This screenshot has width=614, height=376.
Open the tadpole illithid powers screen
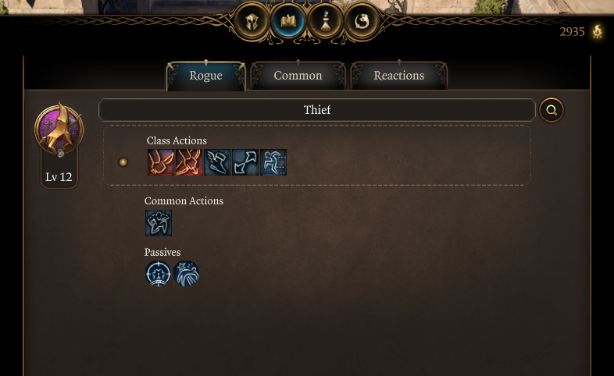[x=362, y=22]
